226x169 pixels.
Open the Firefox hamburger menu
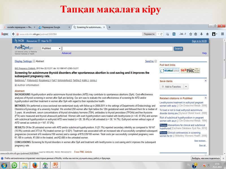click(x=222, y=34)
